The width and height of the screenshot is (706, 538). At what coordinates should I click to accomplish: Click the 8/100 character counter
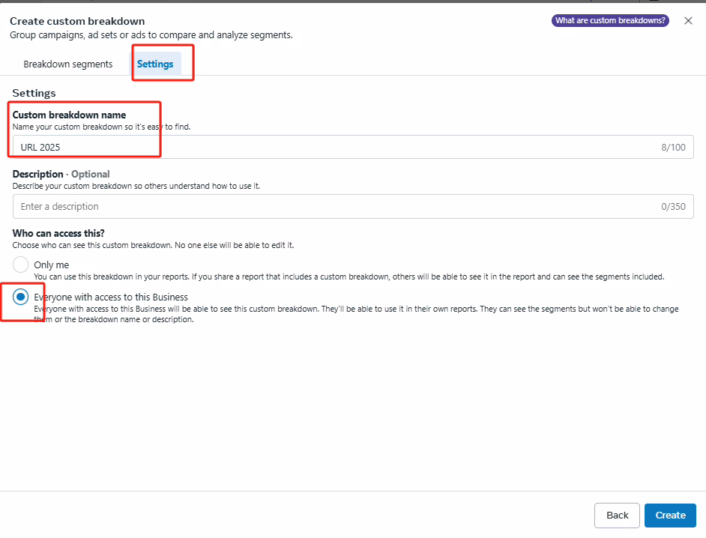(x=673, y=148)
